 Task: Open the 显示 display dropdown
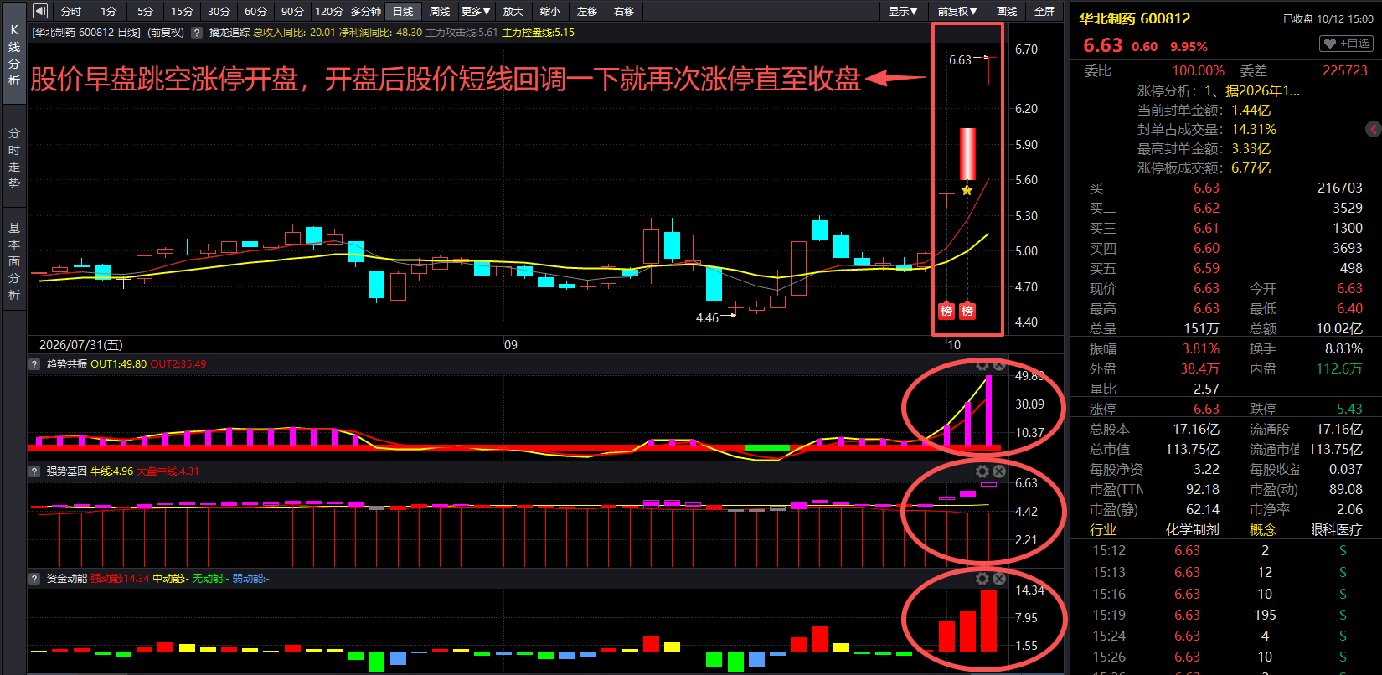click(x=903, y=11)
